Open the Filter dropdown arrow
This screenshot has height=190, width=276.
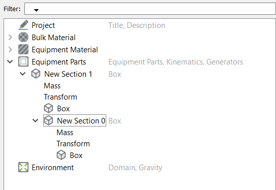click(x=36, y=10)
